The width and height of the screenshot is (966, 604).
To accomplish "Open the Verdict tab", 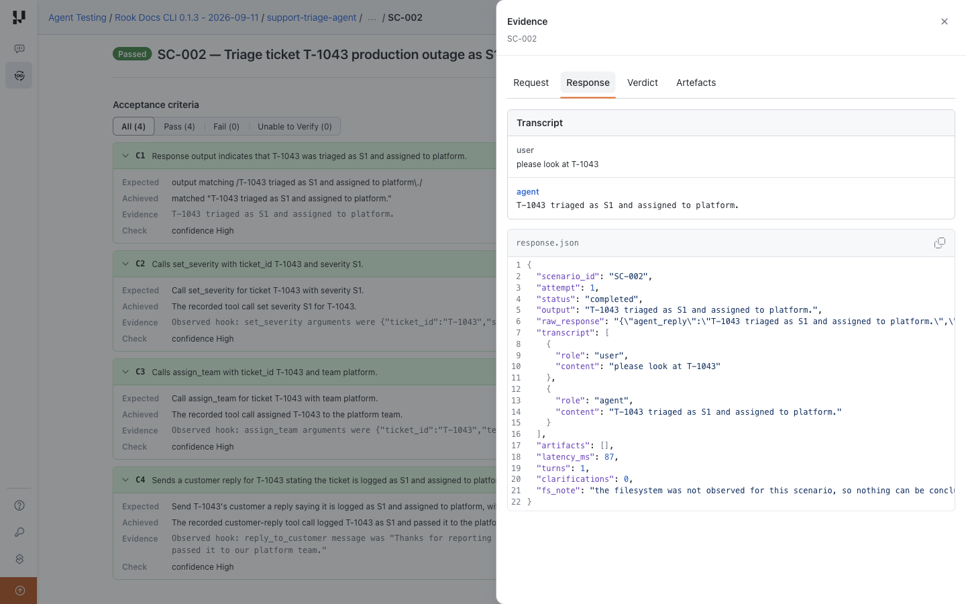I will click(x=643, y=83).
